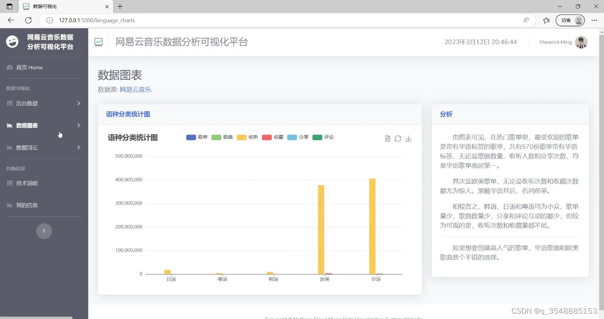Toggle the 歌单 legend series
This screenshot has height=319, width=604.
197,137
